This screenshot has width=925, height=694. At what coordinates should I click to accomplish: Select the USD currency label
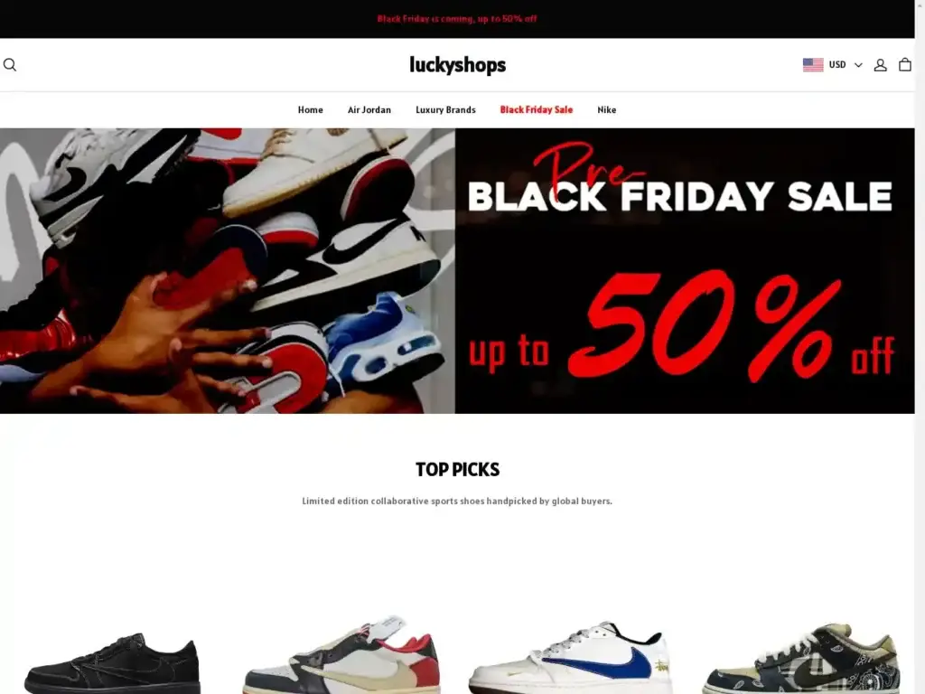click(837, 65)
